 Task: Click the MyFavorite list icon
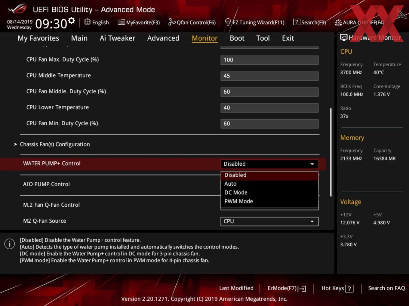[x=121, y=22]
